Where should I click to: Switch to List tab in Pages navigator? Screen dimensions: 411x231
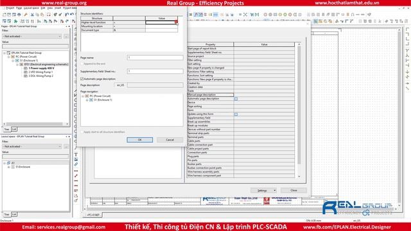click(x=14, y=129)
